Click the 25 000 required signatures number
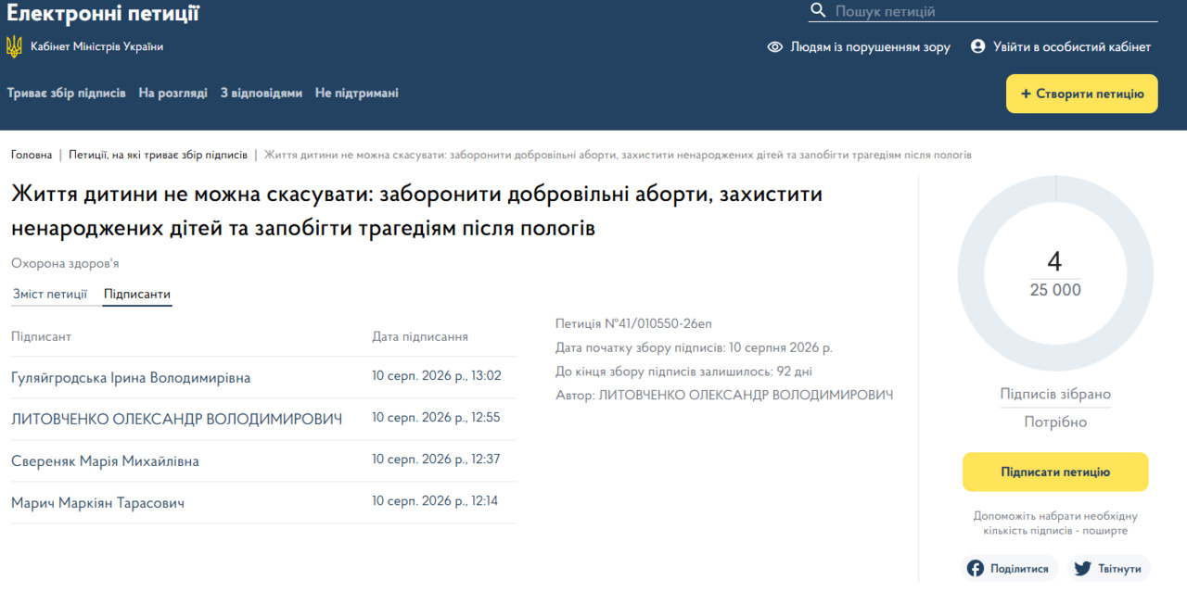The image size is (1187, 592). pyautogui.click(x=1055, y=290)
